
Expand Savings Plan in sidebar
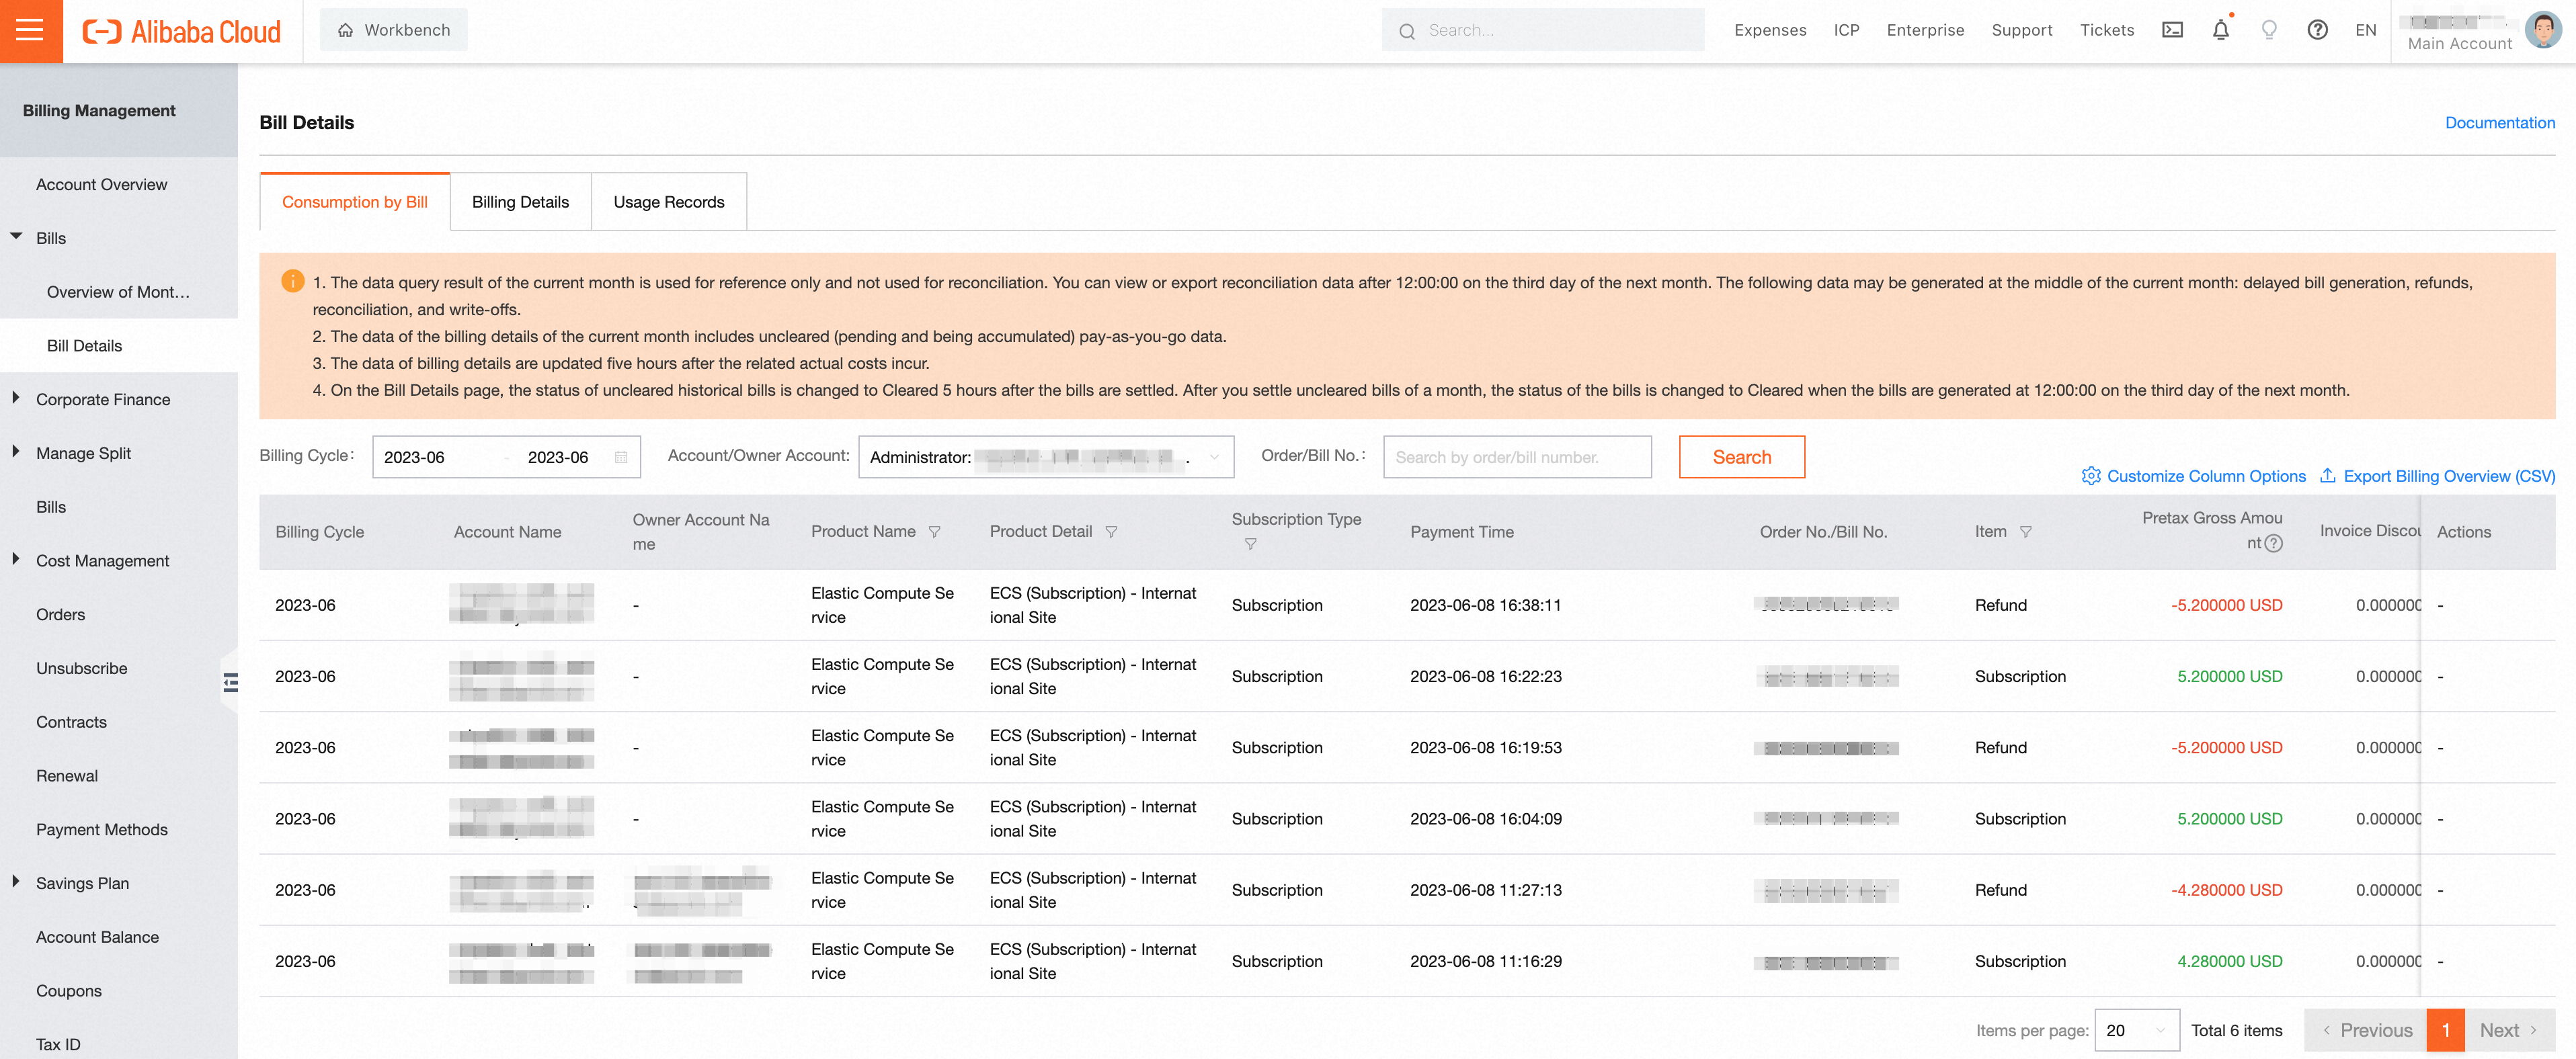16,882
